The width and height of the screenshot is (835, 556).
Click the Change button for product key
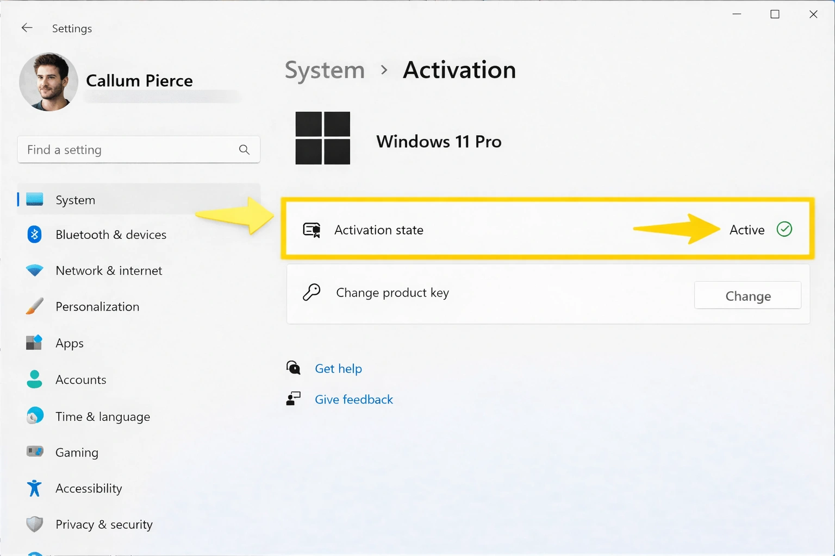click(x=747, y=295)
